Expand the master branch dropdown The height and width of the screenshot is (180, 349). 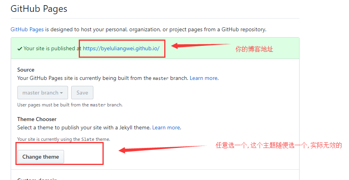[x=43, y=93]
